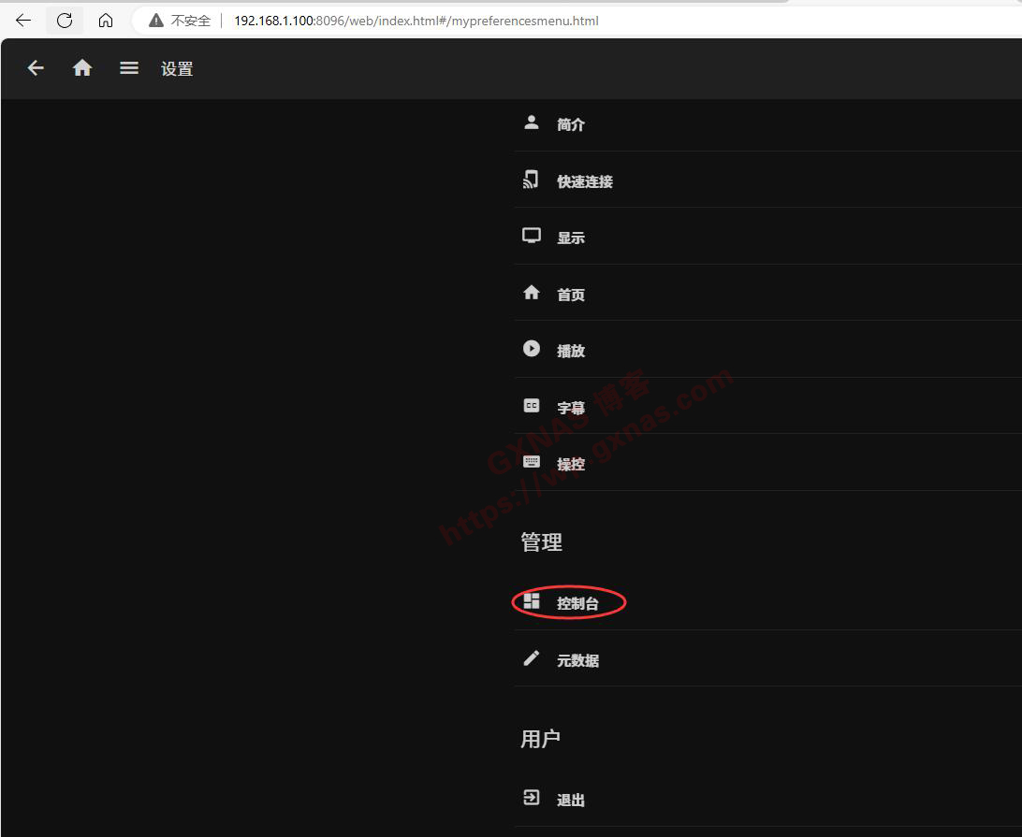Click the cast icon for 快速连接
Image resolution: width=1022 pixels, height=837 pixels.
tap(532, 180)
